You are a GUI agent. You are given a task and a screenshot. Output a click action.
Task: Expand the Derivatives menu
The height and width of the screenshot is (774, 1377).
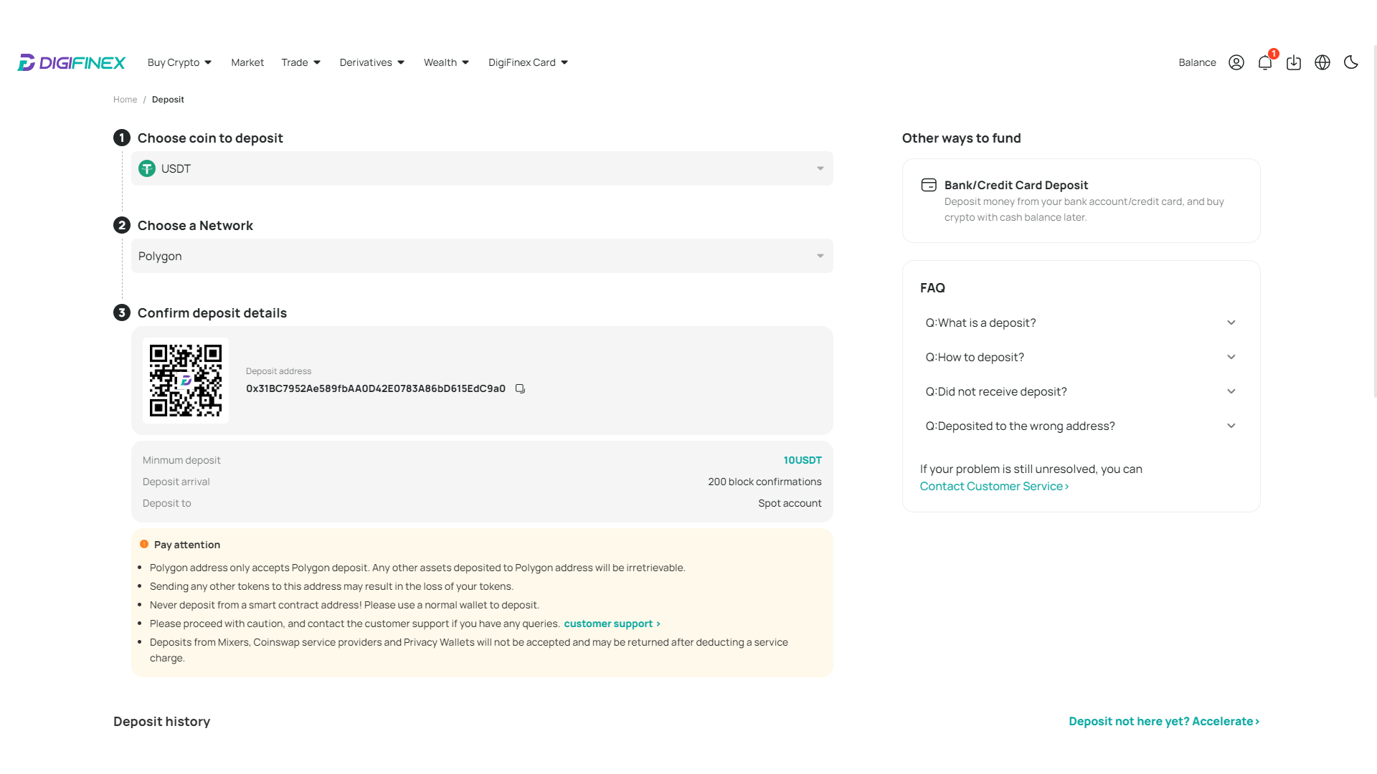pyautogui.click(x=372, y=62)
